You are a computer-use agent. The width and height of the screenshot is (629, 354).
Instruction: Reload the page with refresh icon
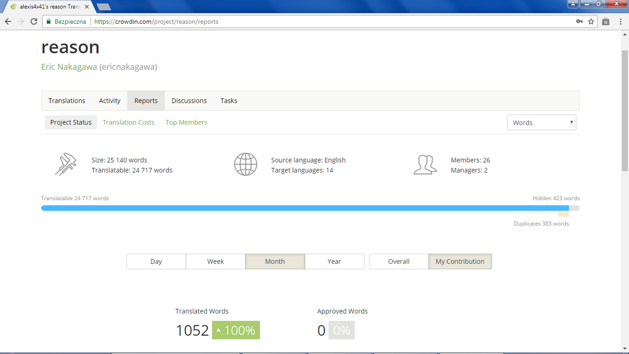(34, 22)
